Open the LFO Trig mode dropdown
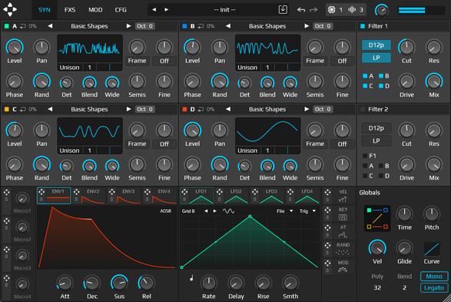Screen dimensions: 451x302 [x=307, y=211]
